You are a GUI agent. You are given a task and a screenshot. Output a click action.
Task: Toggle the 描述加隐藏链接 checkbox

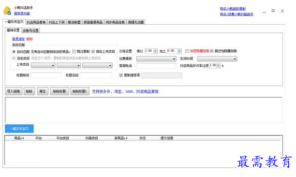[212, 51]
